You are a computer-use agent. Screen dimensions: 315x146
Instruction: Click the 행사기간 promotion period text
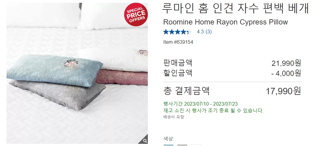tap(201, 104)
